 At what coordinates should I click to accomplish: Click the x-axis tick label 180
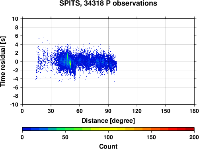194,111
